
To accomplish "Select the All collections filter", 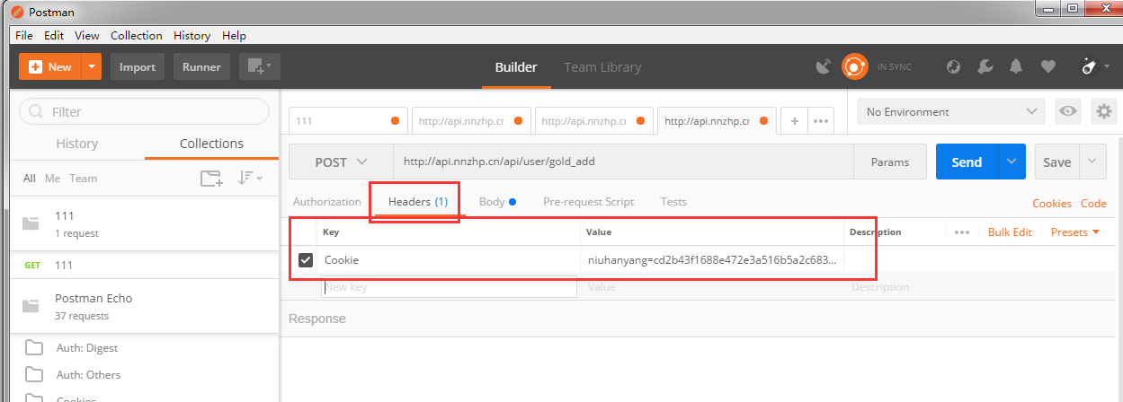I will (30, 179).
